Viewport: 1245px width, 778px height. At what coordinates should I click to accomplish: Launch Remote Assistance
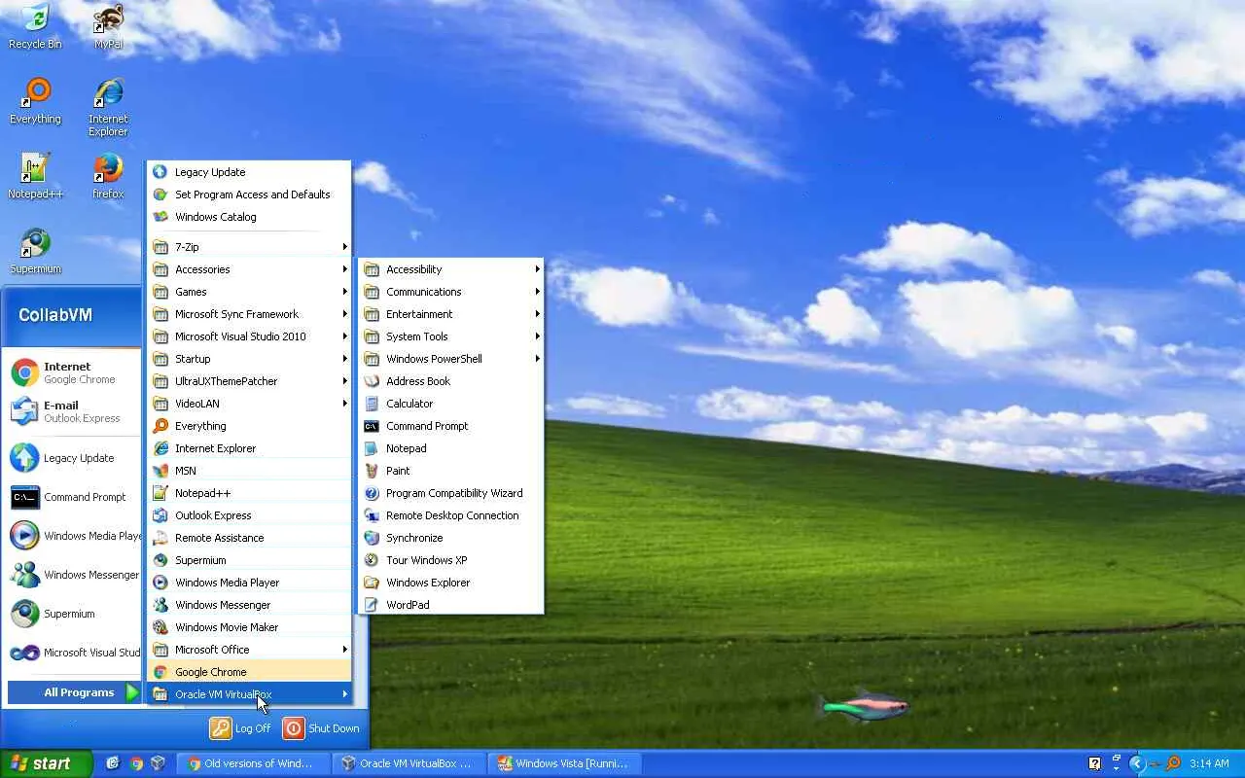249,538
